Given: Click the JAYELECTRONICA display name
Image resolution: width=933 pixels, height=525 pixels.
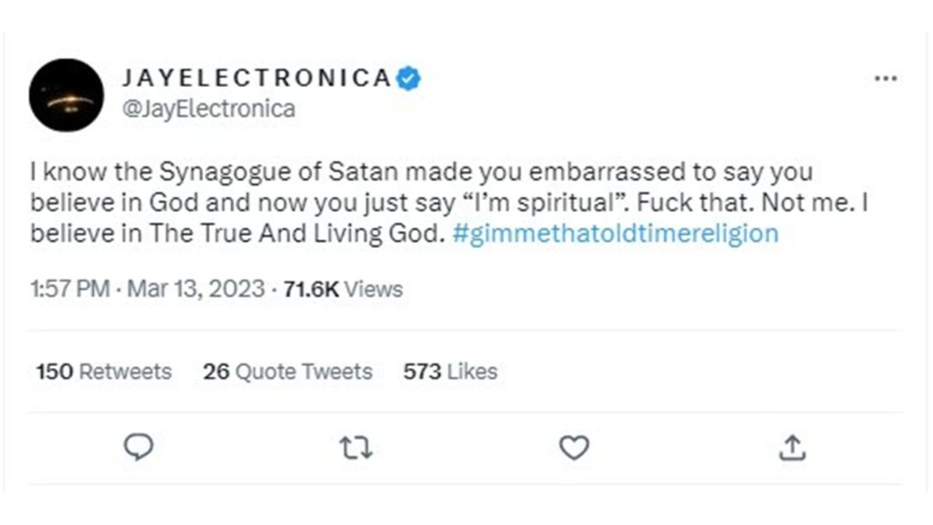Looking at the screenshot, I should pyautogui.click(x=257, y=78).
